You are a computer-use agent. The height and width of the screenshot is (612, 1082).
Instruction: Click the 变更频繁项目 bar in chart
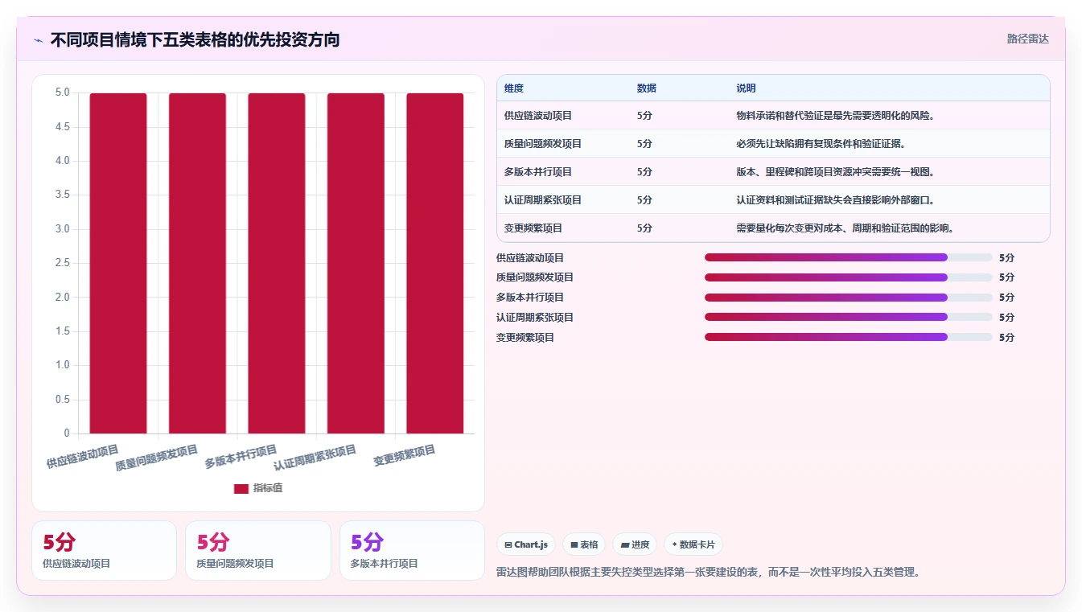[x=435, y=263]
